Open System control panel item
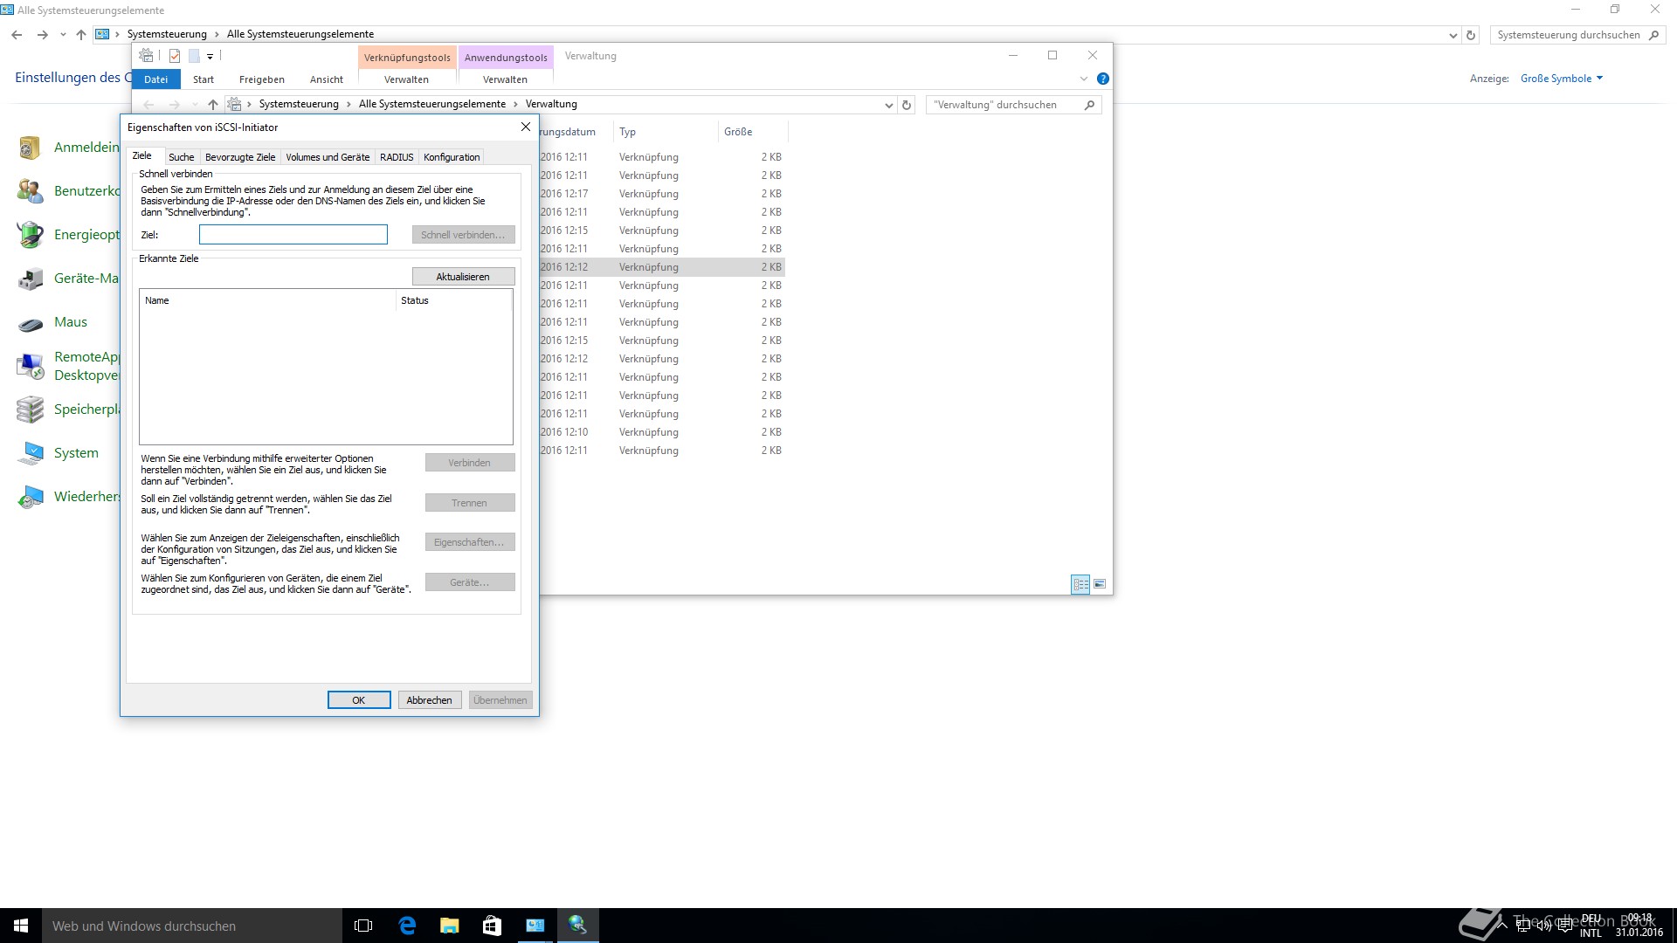This screenshot has height=943, width=1677. coord(58,453)
